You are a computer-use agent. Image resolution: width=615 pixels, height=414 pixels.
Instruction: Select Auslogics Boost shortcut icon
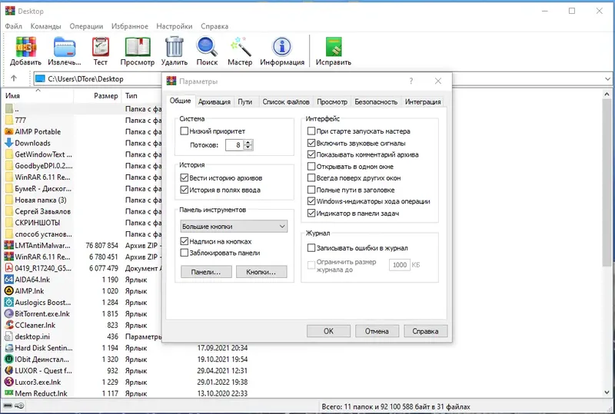coord(9,303)
